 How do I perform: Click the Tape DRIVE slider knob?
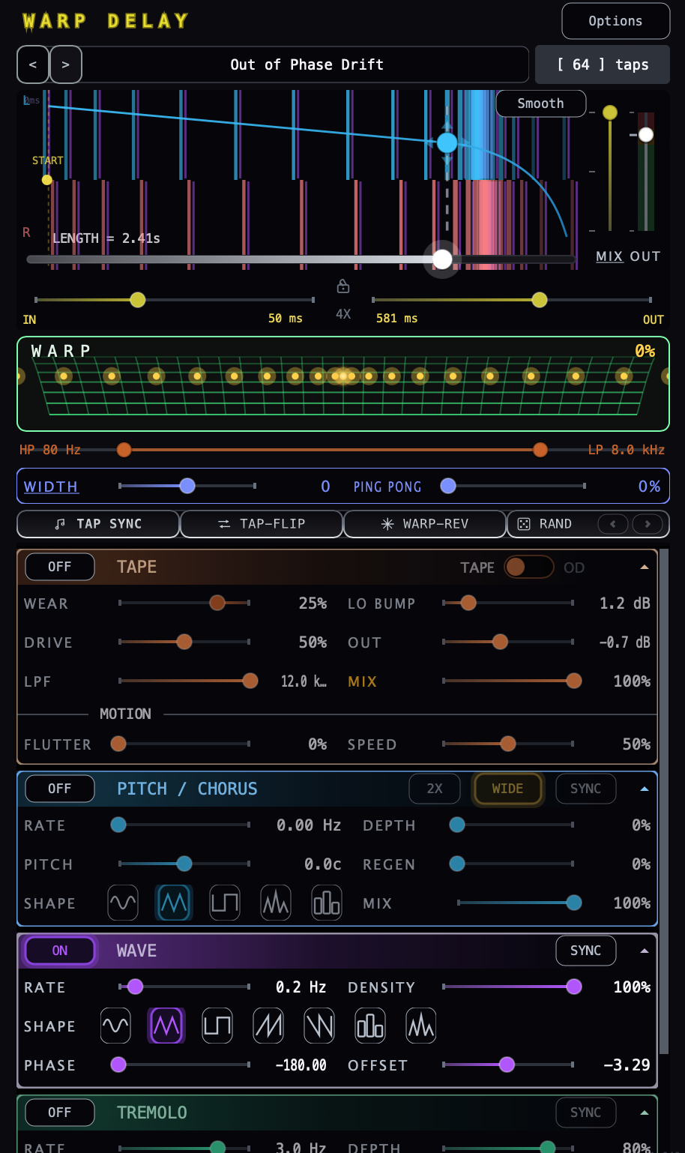coord(184,642)
